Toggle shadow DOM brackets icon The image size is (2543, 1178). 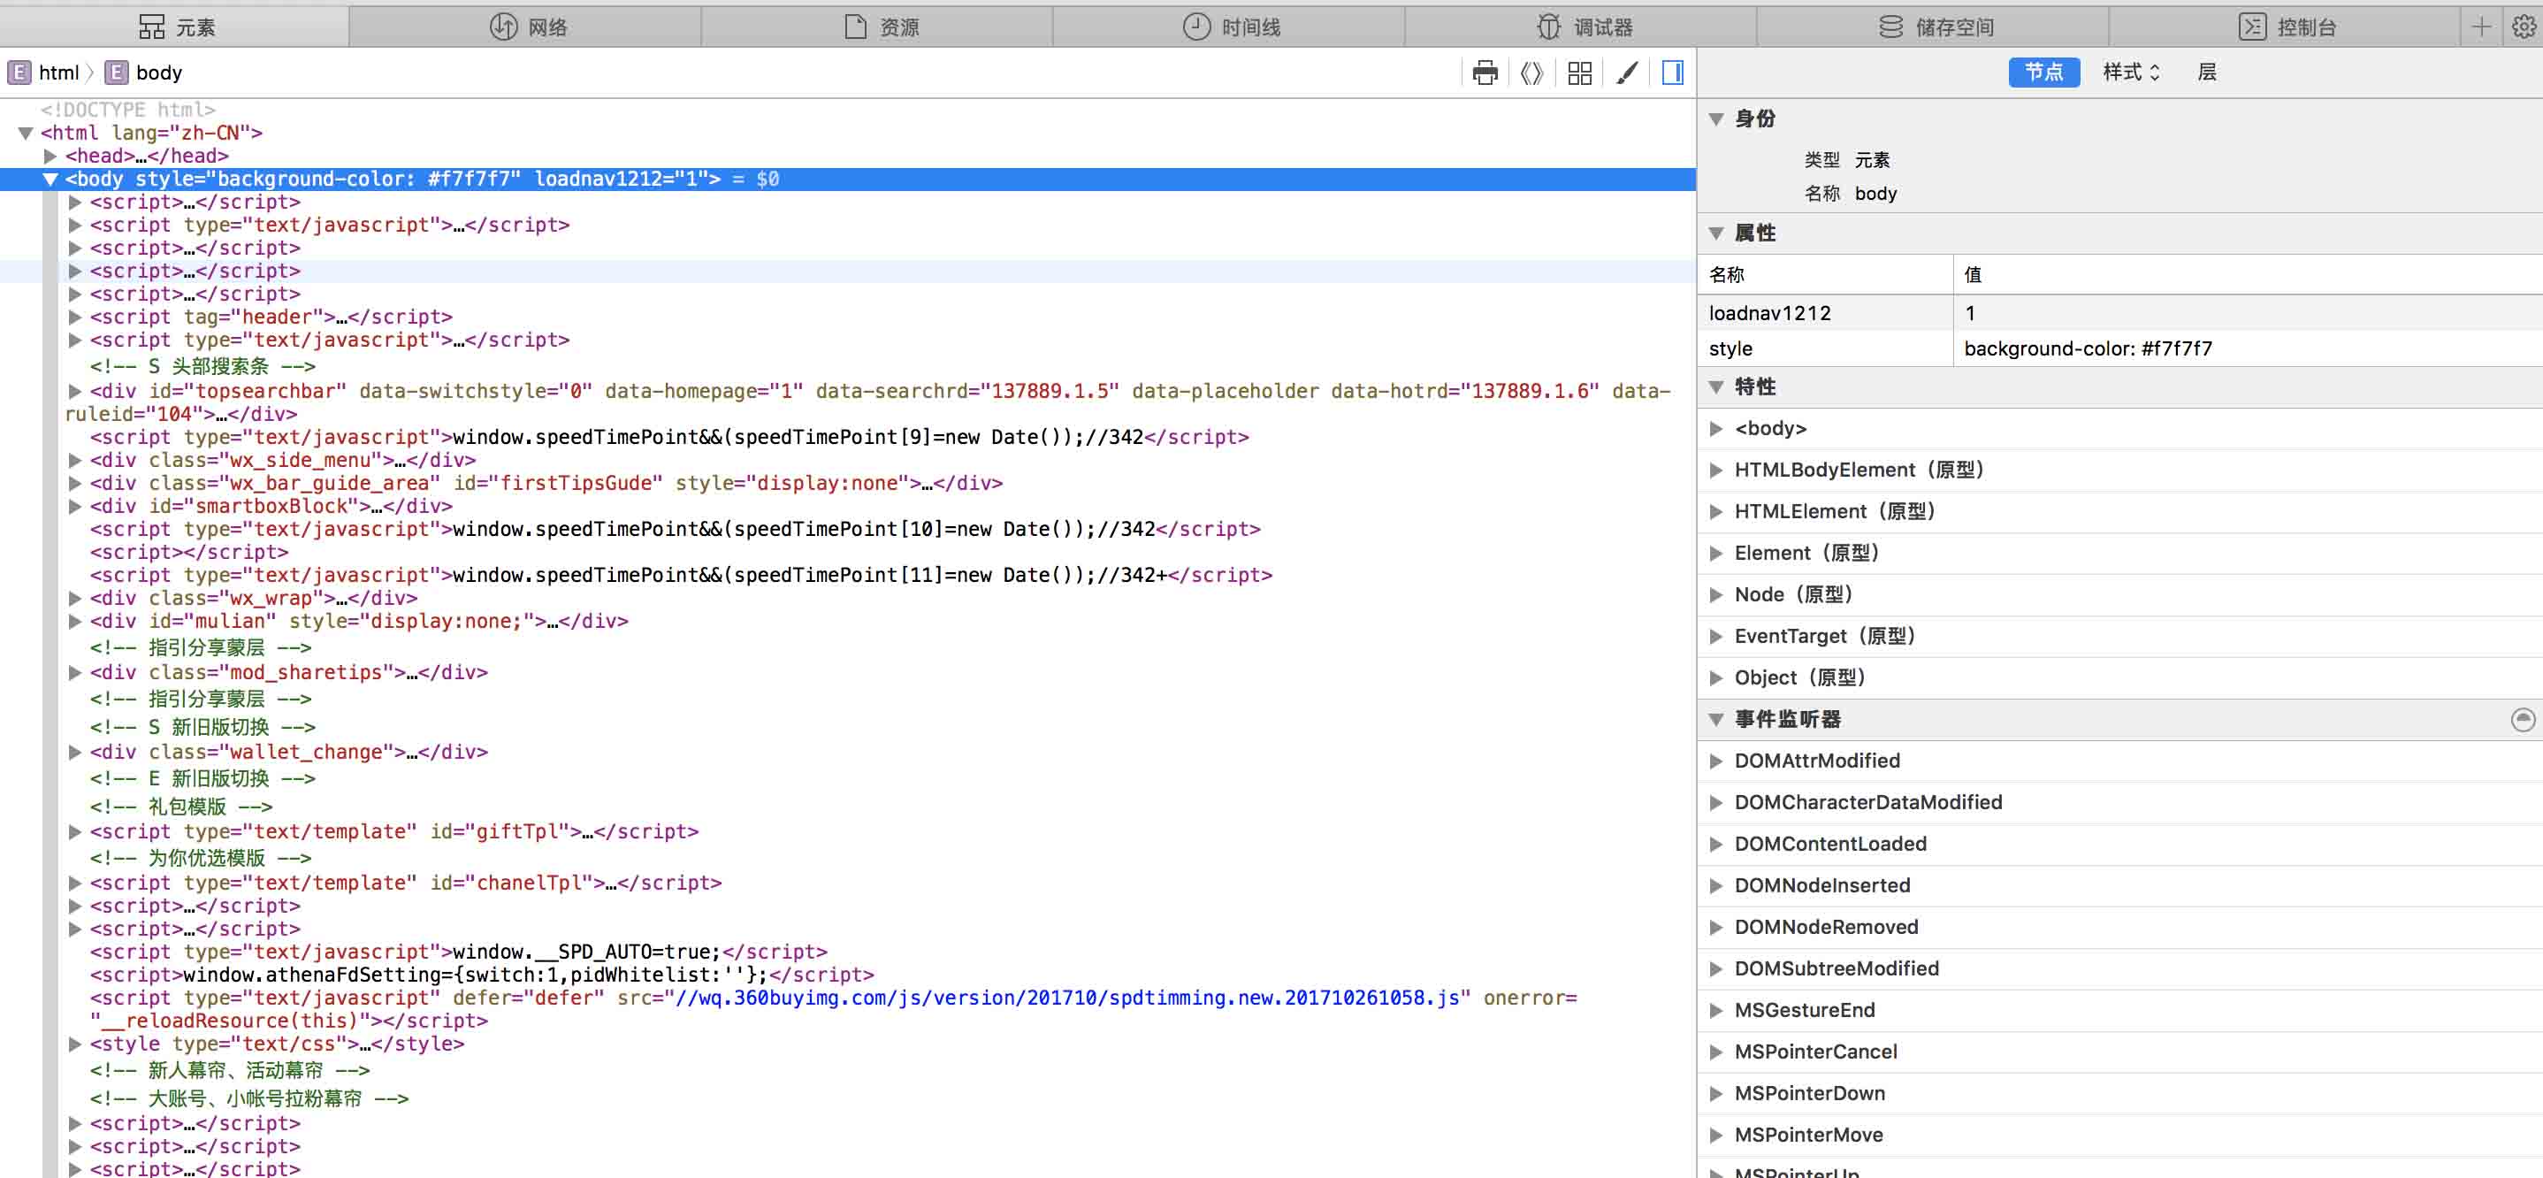coord(1531,73)
